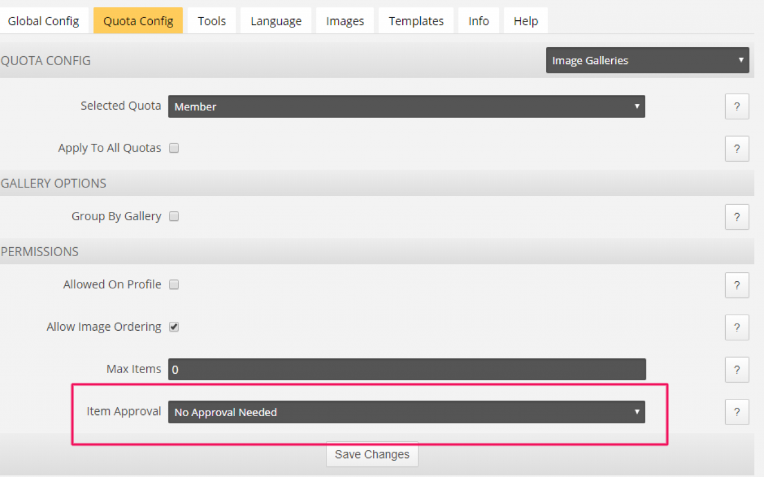Uncheck Allow Image Ordering
The image size is (764, 477).
coord(174,327)
